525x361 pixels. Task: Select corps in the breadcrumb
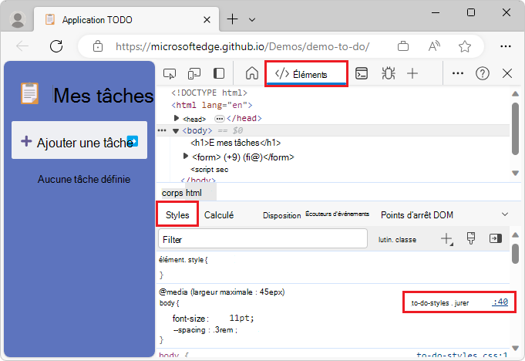point(173,193)
